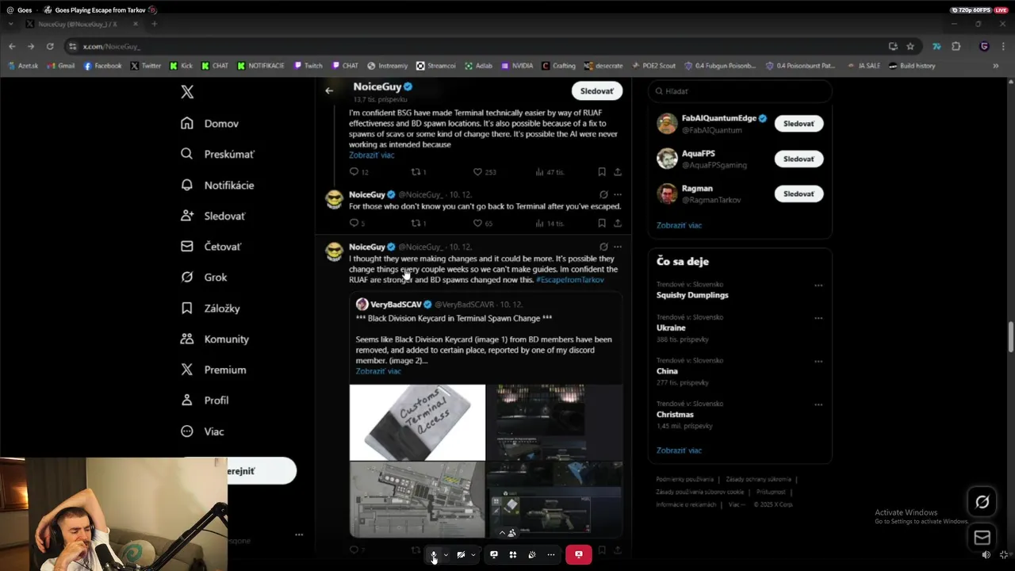Bookmark the post with 253 likes
The height and width of the screenshot is (571, 1015).
click(602, 172)
